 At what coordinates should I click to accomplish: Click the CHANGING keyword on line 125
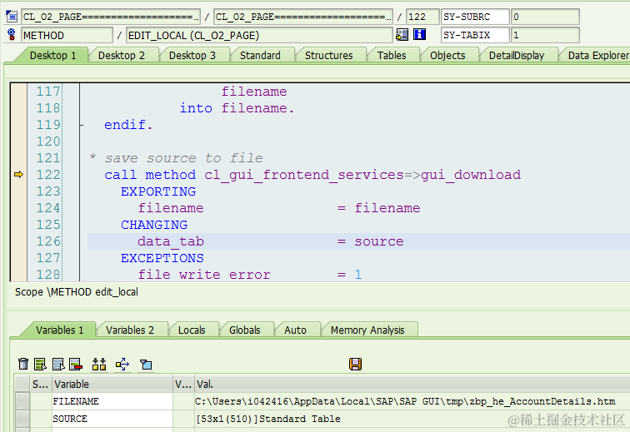(154, 225)
